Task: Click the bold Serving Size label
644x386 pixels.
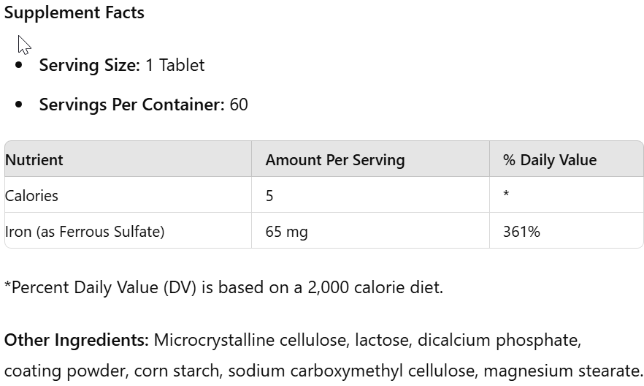Action: (89, 65)
